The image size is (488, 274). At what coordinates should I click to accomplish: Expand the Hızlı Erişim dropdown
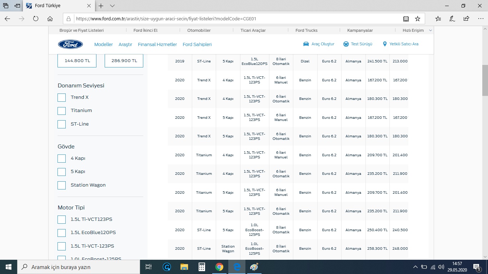(417, 30)
